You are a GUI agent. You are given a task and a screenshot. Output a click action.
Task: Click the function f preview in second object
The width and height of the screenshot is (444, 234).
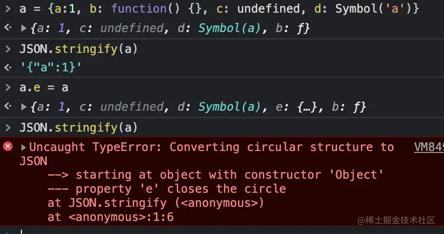(x=359, y=106)
